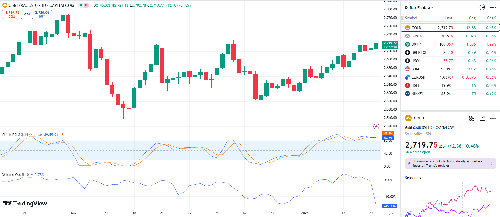The height and width of the screenshot is (217, 500).
Task: Toggle the green market status indicator
Action: 81,5
